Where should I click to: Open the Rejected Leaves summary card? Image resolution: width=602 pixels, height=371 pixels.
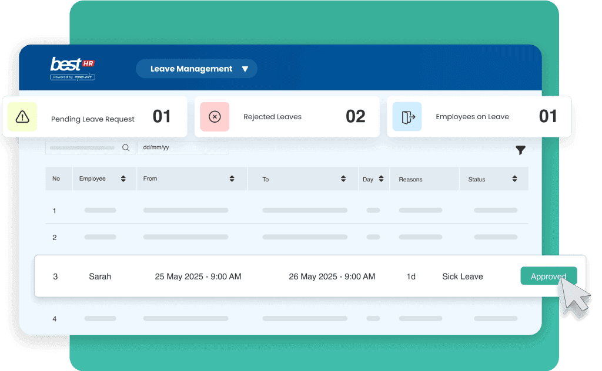click(286, 117)
